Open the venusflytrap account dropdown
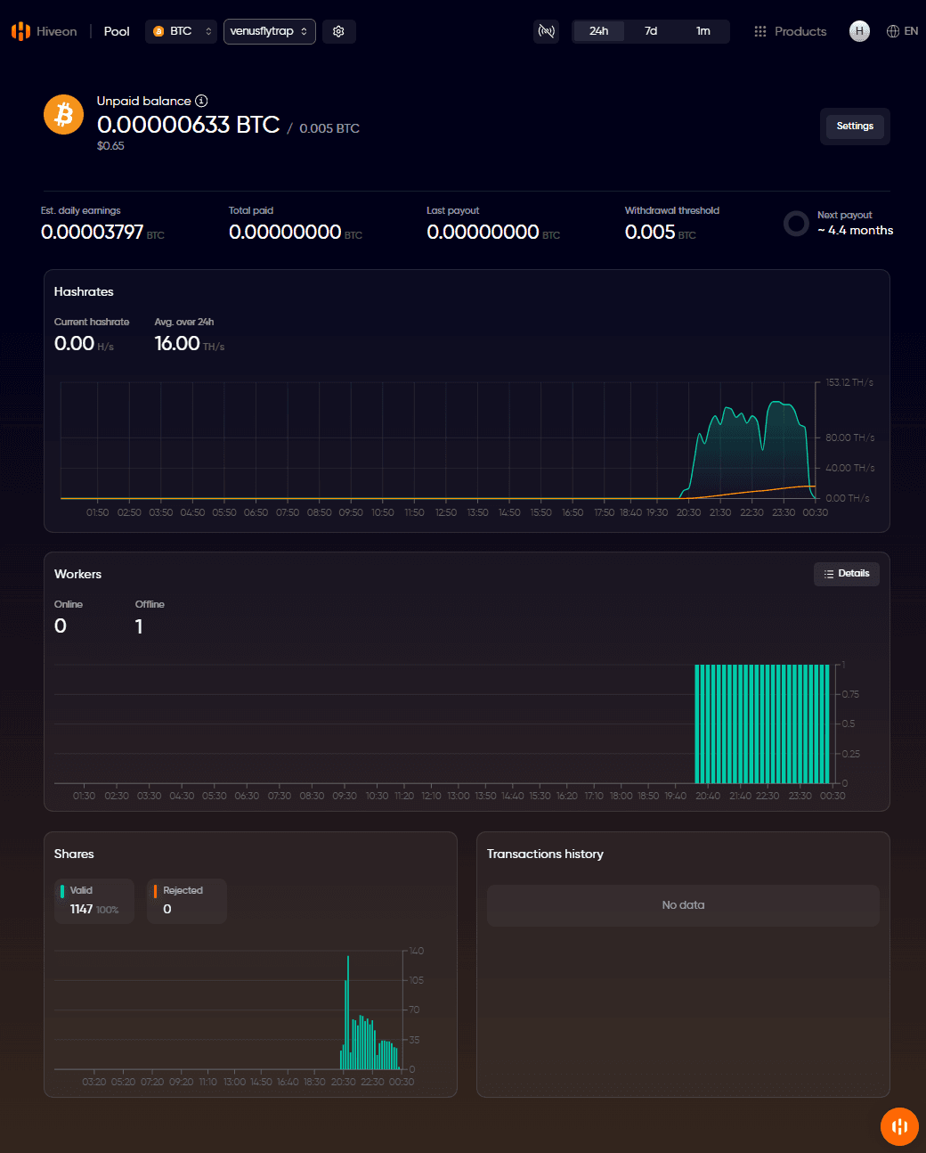The image size is (926, 1153). point(269,31)
